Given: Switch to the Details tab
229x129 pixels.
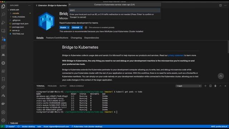Looking at the screenshot, I should click(40, 38).
